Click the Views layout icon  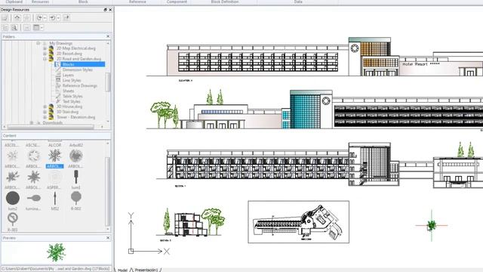36,27
